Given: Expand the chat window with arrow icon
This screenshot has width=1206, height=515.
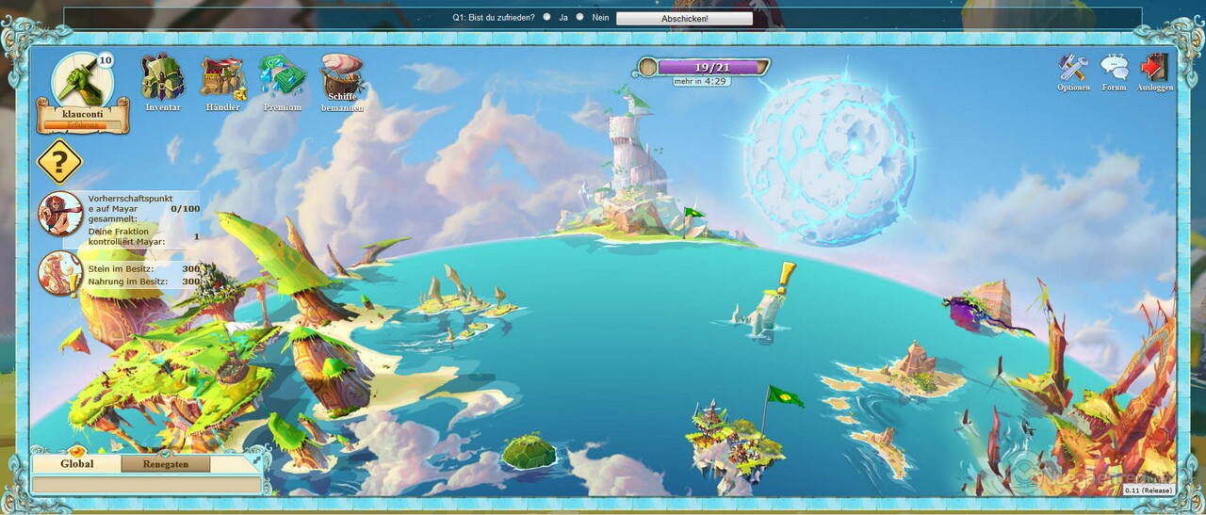Looking at the screenshot, I should 254,462.
